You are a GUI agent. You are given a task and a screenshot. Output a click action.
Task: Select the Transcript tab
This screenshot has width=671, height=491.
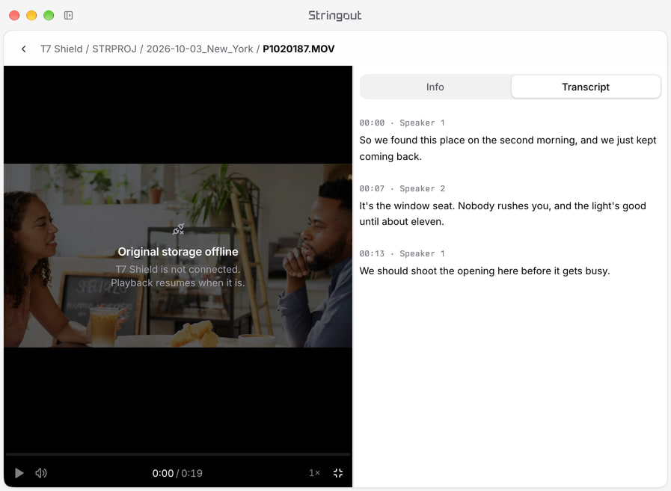pyautogui.click(x=586, y=87)
